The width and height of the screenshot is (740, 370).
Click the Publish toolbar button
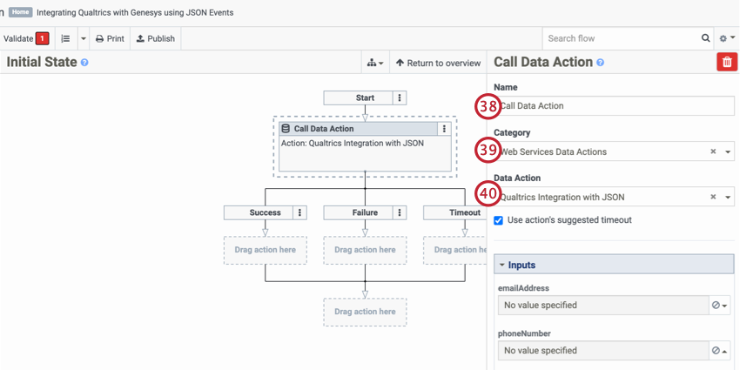point(156,38)
